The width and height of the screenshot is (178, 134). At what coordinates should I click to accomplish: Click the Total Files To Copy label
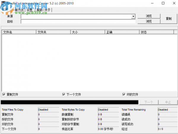click(12, 110)
